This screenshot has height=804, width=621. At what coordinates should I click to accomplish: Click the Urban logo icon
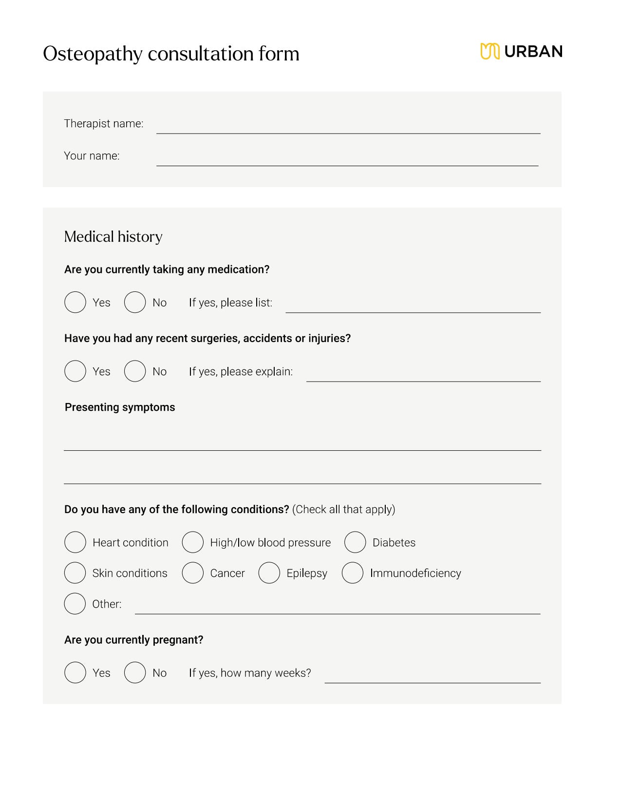point(489,51)
